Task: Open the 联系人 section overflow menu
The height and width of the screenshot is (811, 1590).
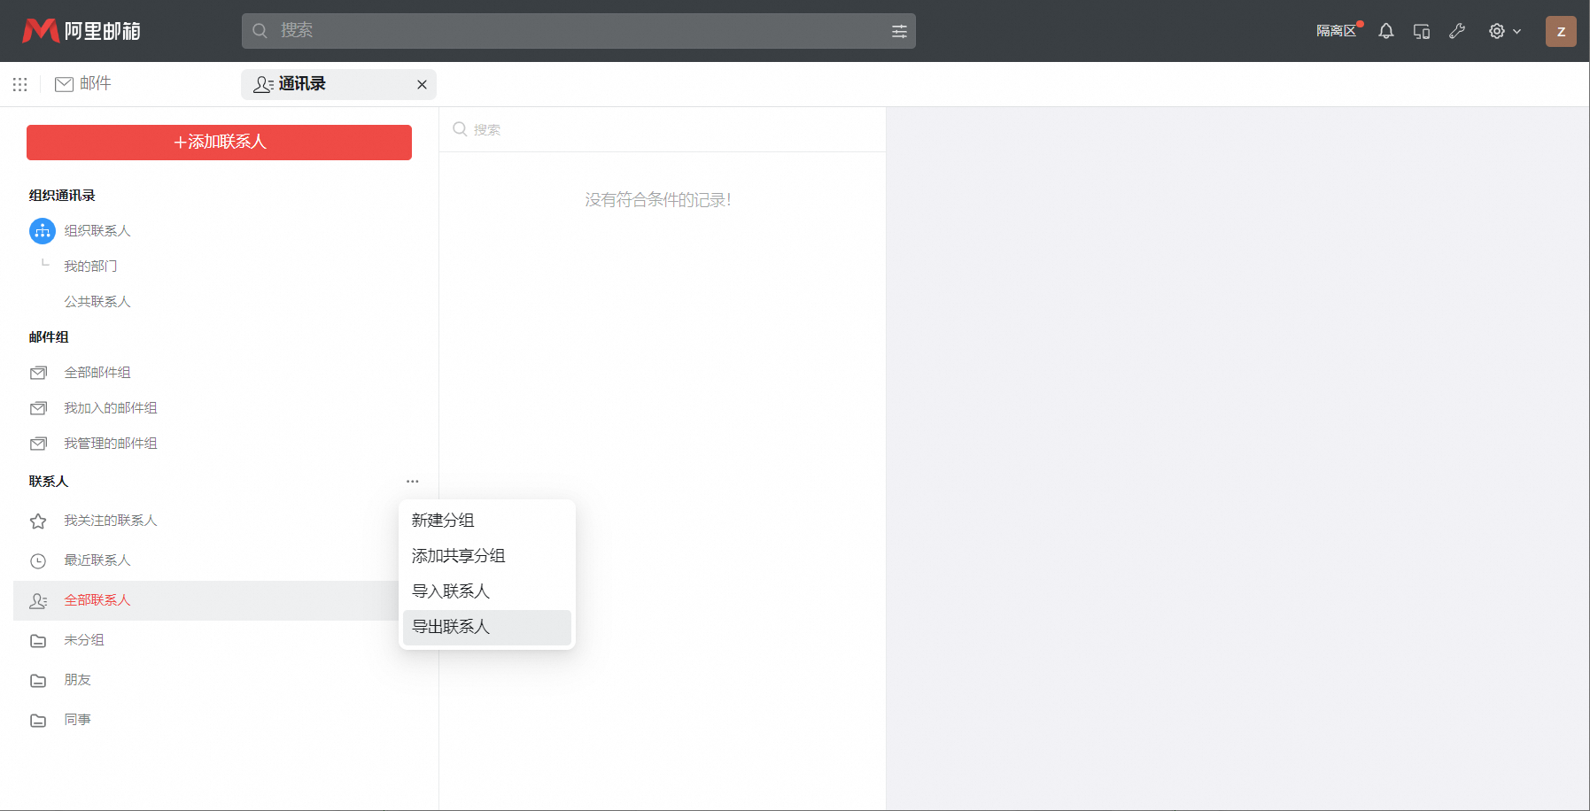Action: [x=411, y=481]
